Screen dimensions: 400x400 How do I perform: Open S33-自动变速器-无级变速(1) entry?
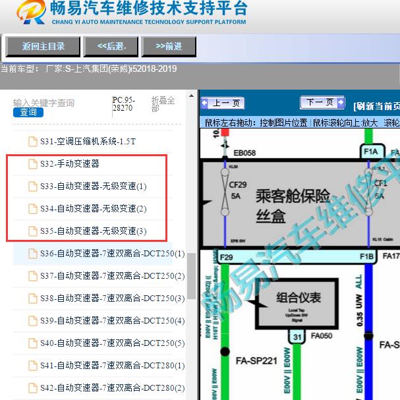point(94,186)
